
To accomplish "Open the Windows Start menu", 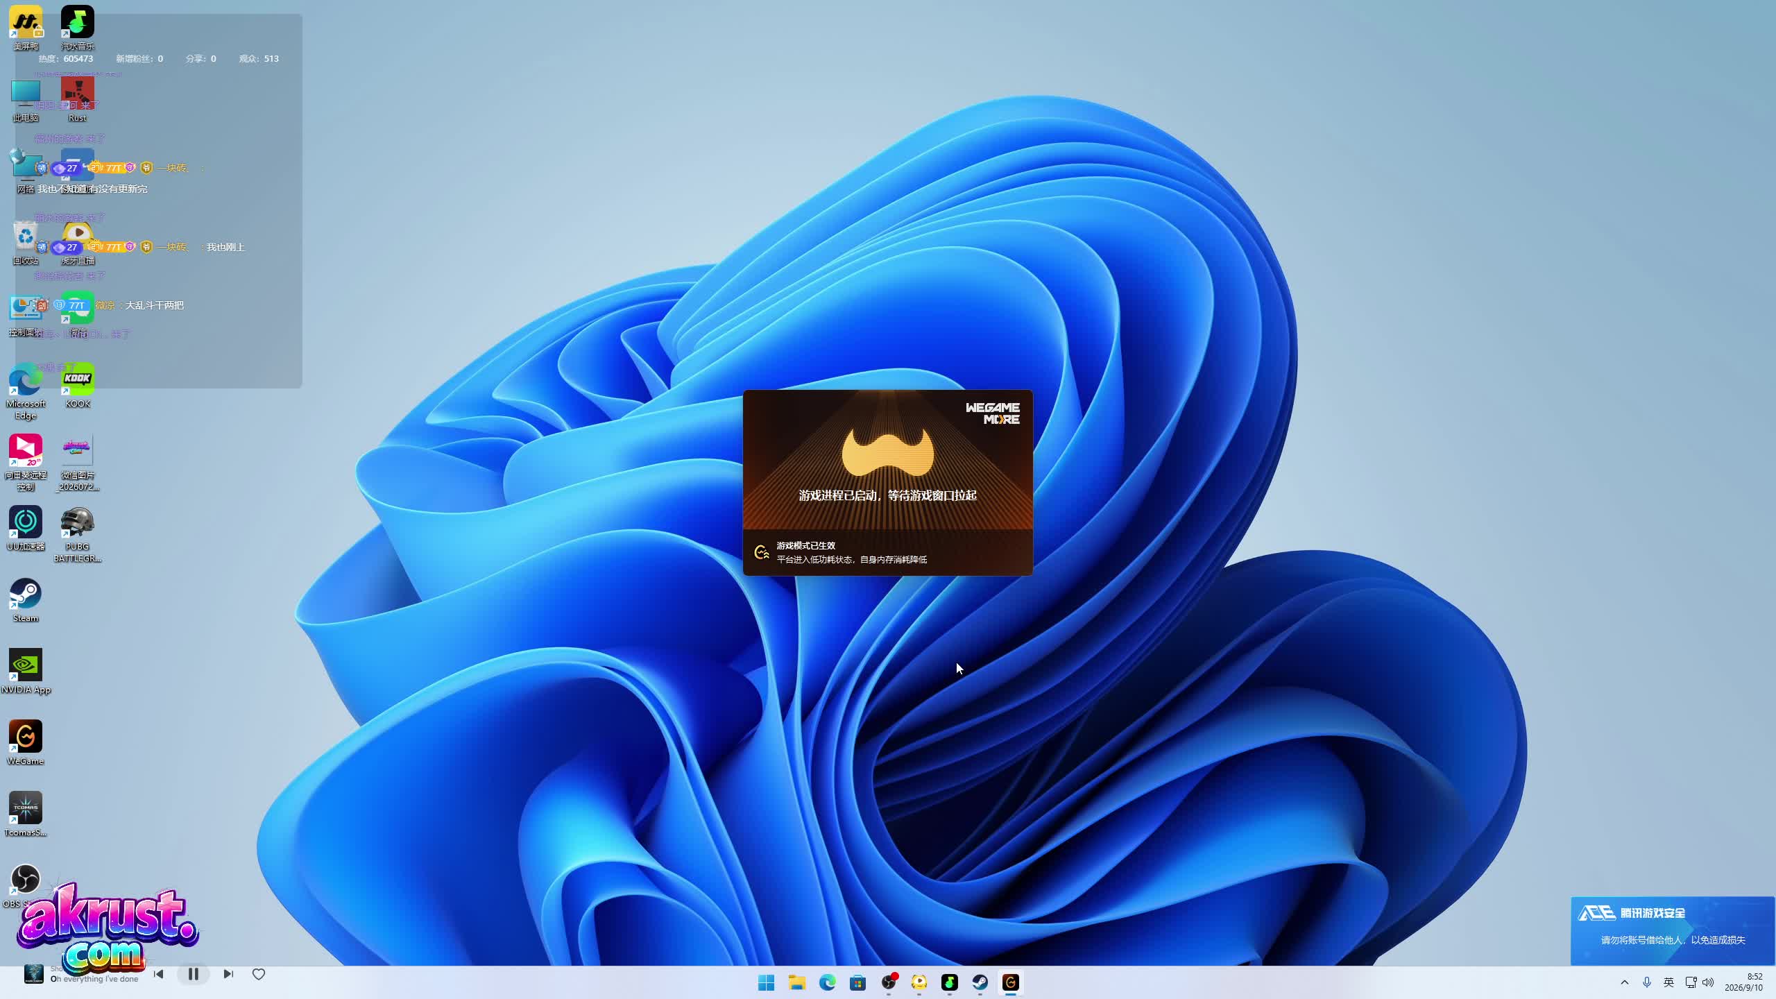I will click(766, 982).
